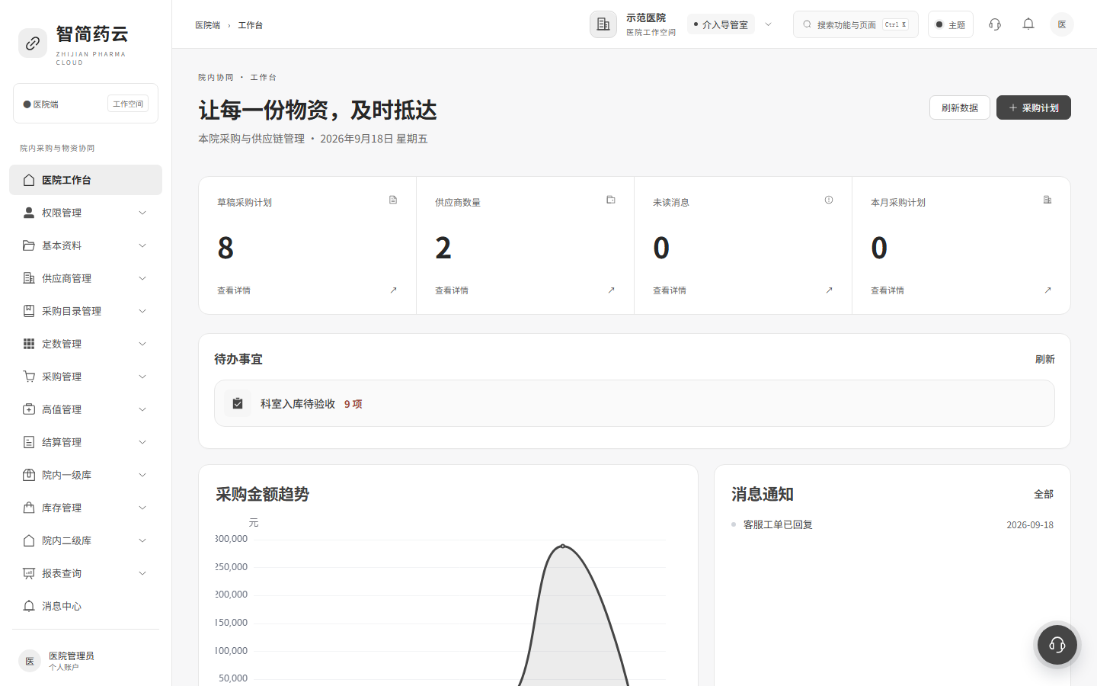This screenshot has height=686, width=1097.
Task: Click the document icon on 草稿采购计划 card
Action: point(393,200)
